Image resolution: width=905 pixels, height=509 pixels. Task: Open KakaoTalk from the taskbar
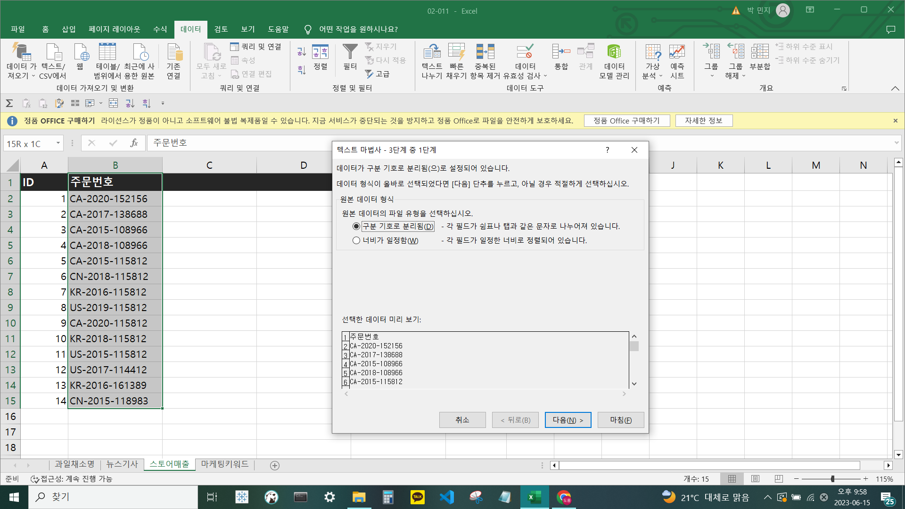coord(417,497)
